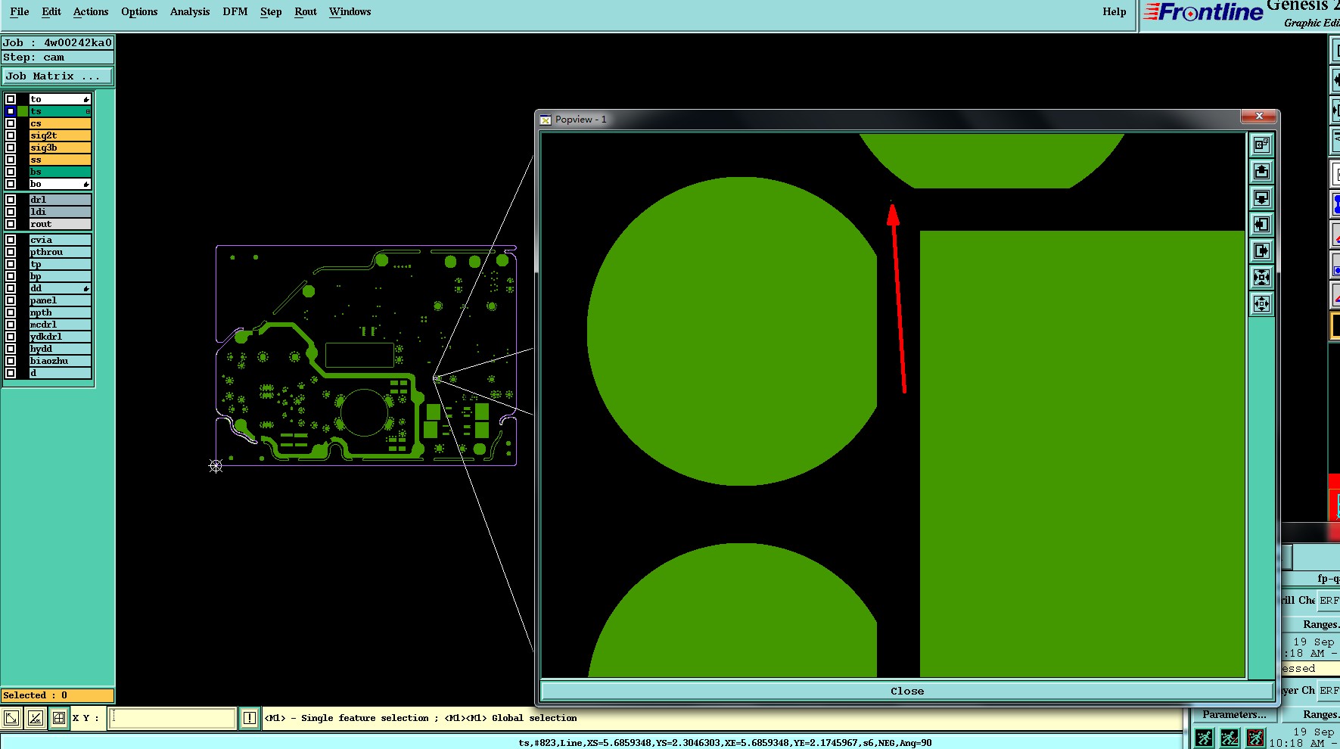Toggle the 'ts' layer display checkbox
This screenshot has width=1340, height=749.
11,111
